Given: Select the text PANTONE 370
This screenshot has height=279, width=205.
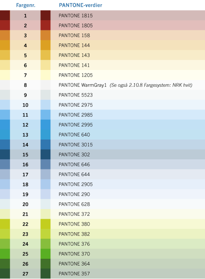Looking at the screenshot, I should (x=74, y=254).
